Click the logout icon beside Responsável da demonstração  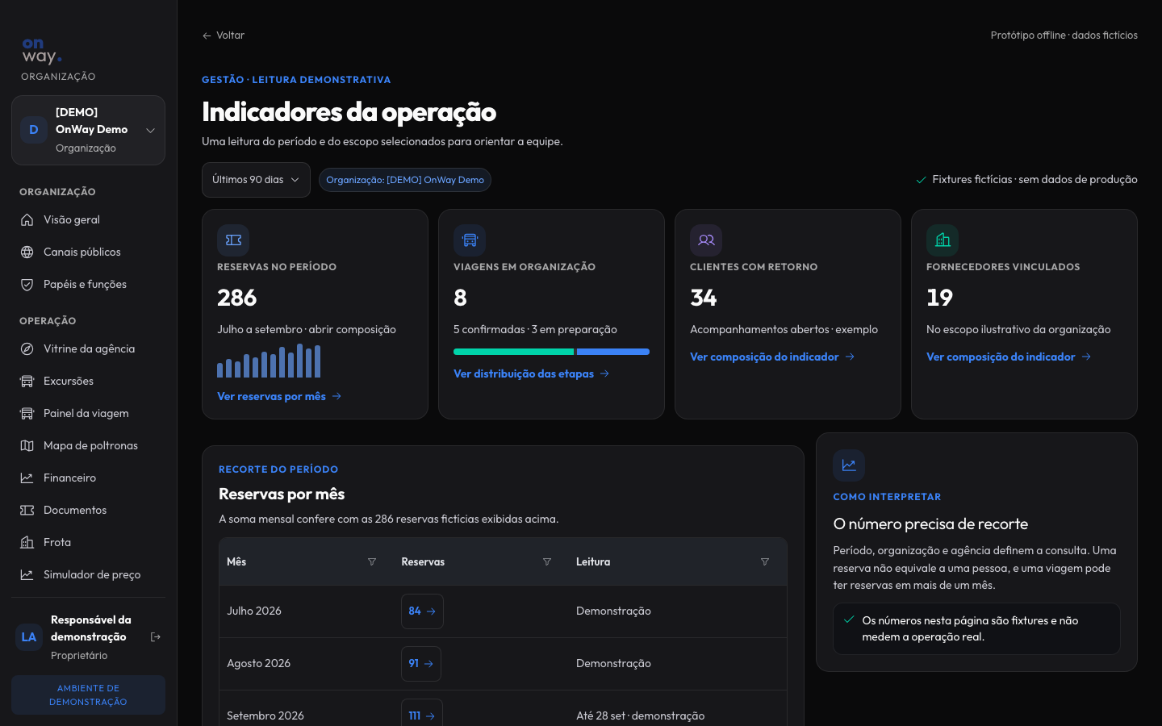click(x=156, y=637)
